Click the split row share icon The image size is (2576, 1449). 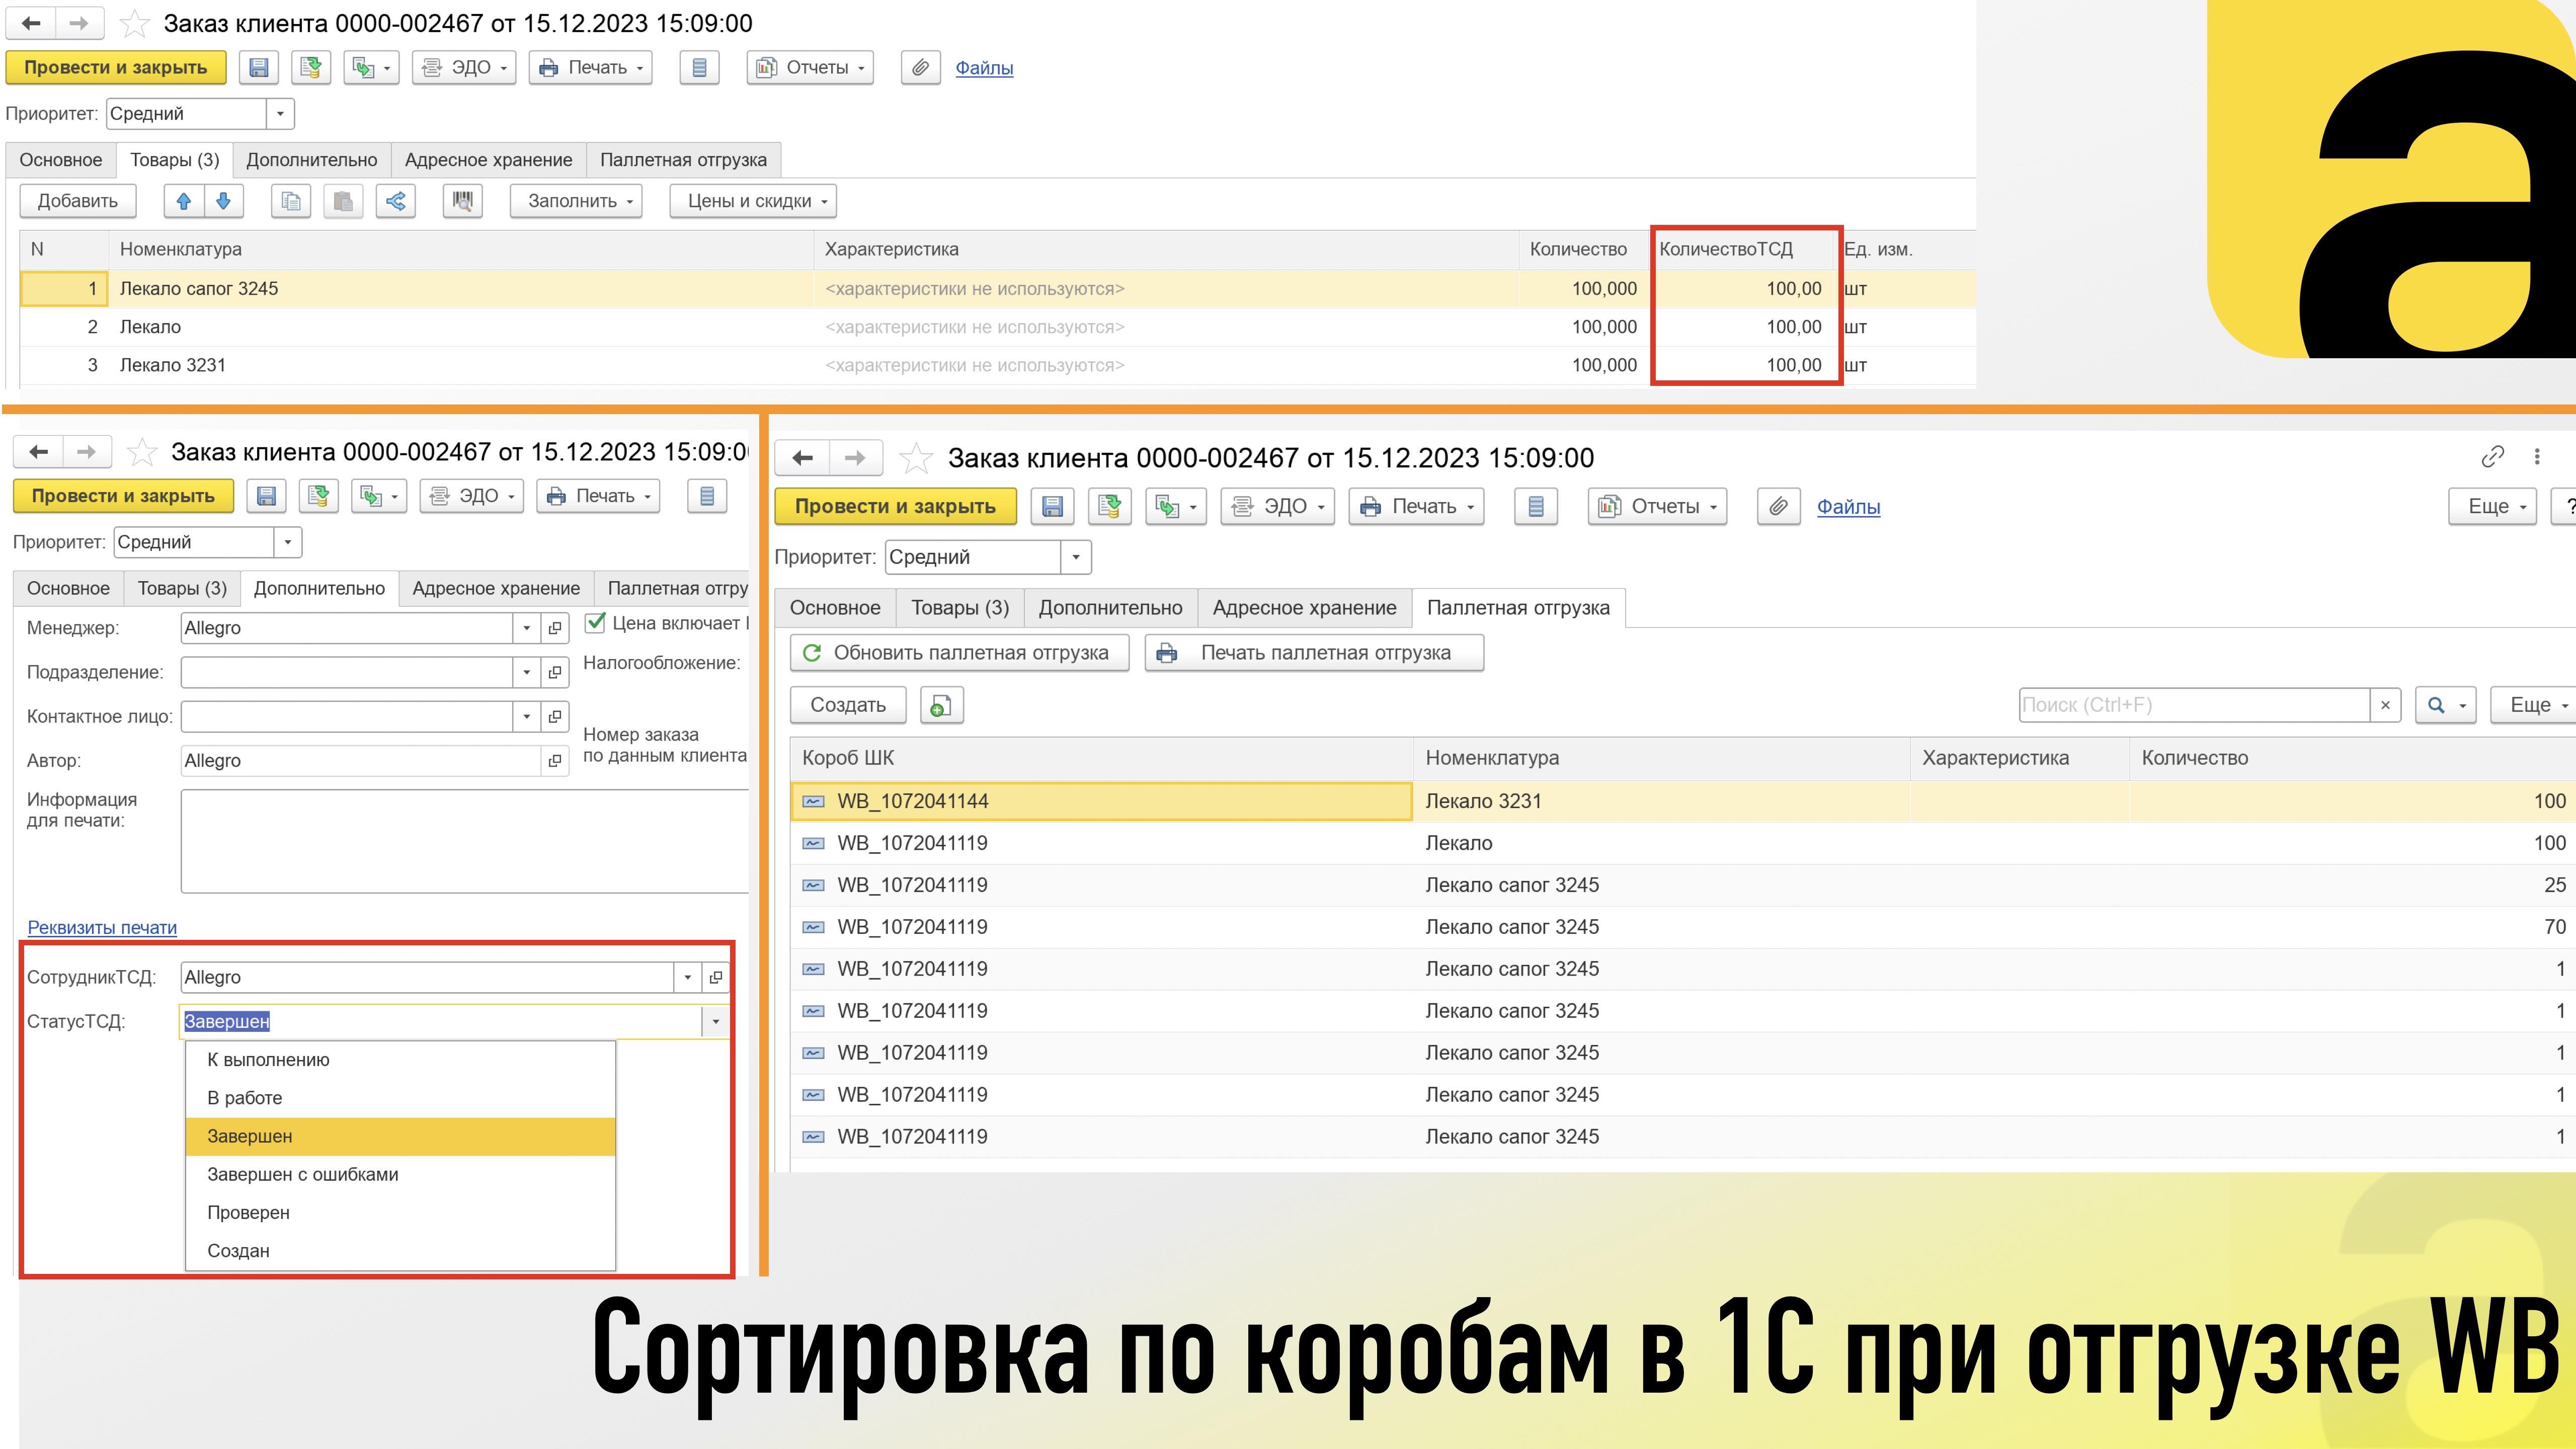tap(396, 201)
